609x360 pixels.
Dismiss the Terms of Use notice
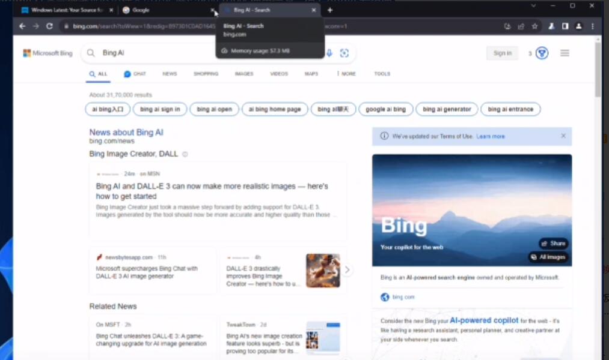(563, 136)
